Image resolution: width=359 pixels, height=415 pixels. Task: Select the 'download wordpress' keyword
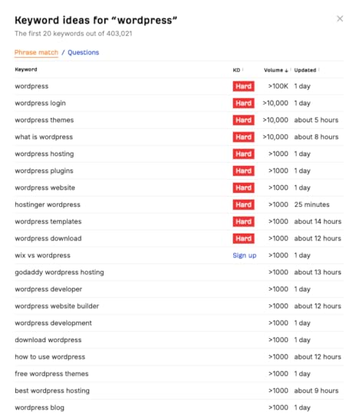click(x=48, y=340)
